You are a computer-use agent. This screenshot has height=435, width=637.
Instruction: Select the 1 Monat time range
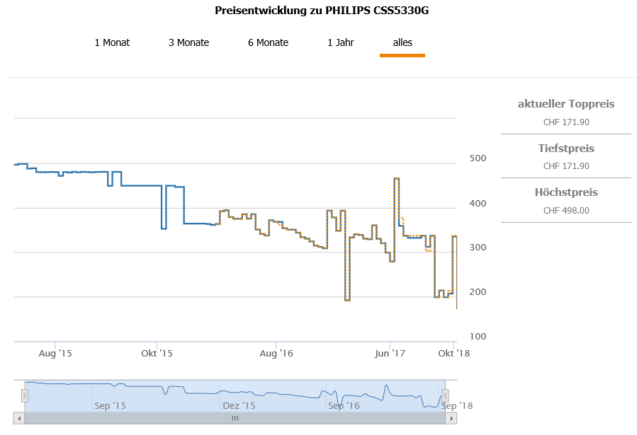click(112, 42)
